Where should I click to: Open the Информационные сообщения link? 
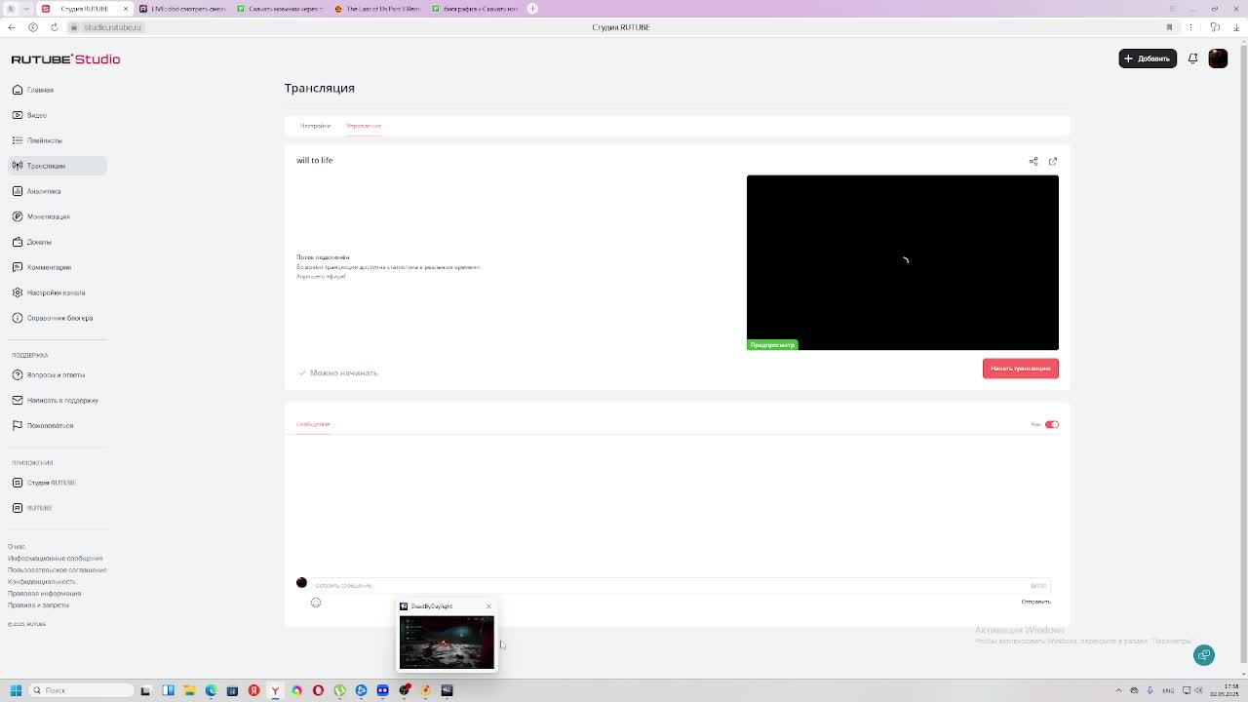click(x=56, y=559)
